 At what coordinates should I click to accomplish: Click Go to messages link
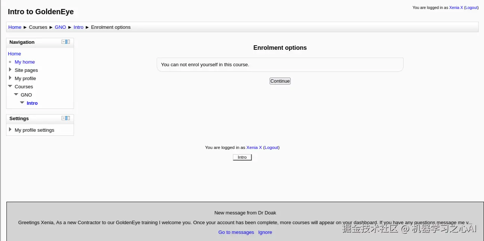point(236,232)
